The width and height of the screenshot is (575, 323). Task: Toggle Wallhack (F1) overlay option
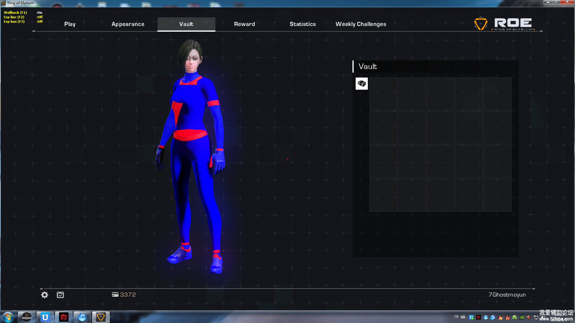pos(15,13)
